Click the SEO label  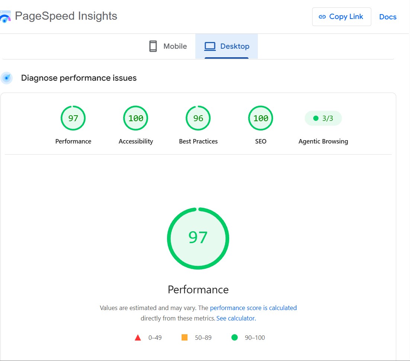pyautogui.click(x=261, y=141)
